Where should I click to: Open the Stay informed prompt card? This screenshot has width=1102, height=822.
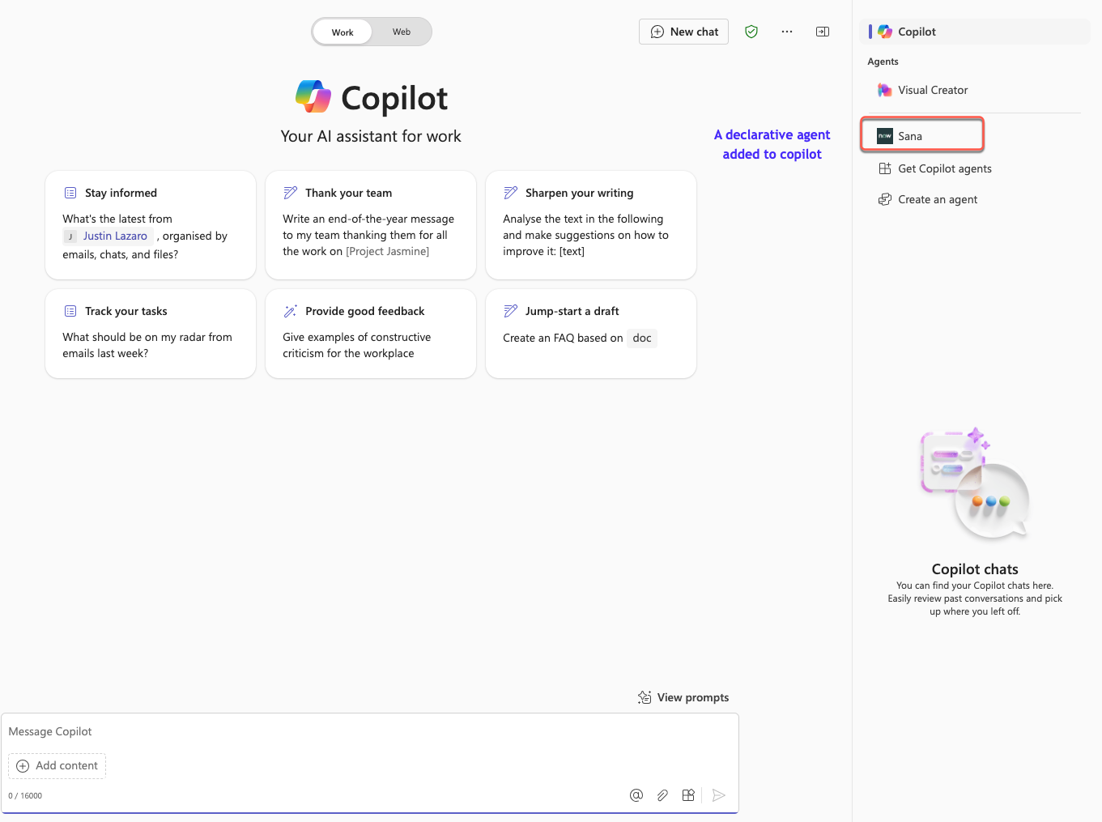click(151, 225)
